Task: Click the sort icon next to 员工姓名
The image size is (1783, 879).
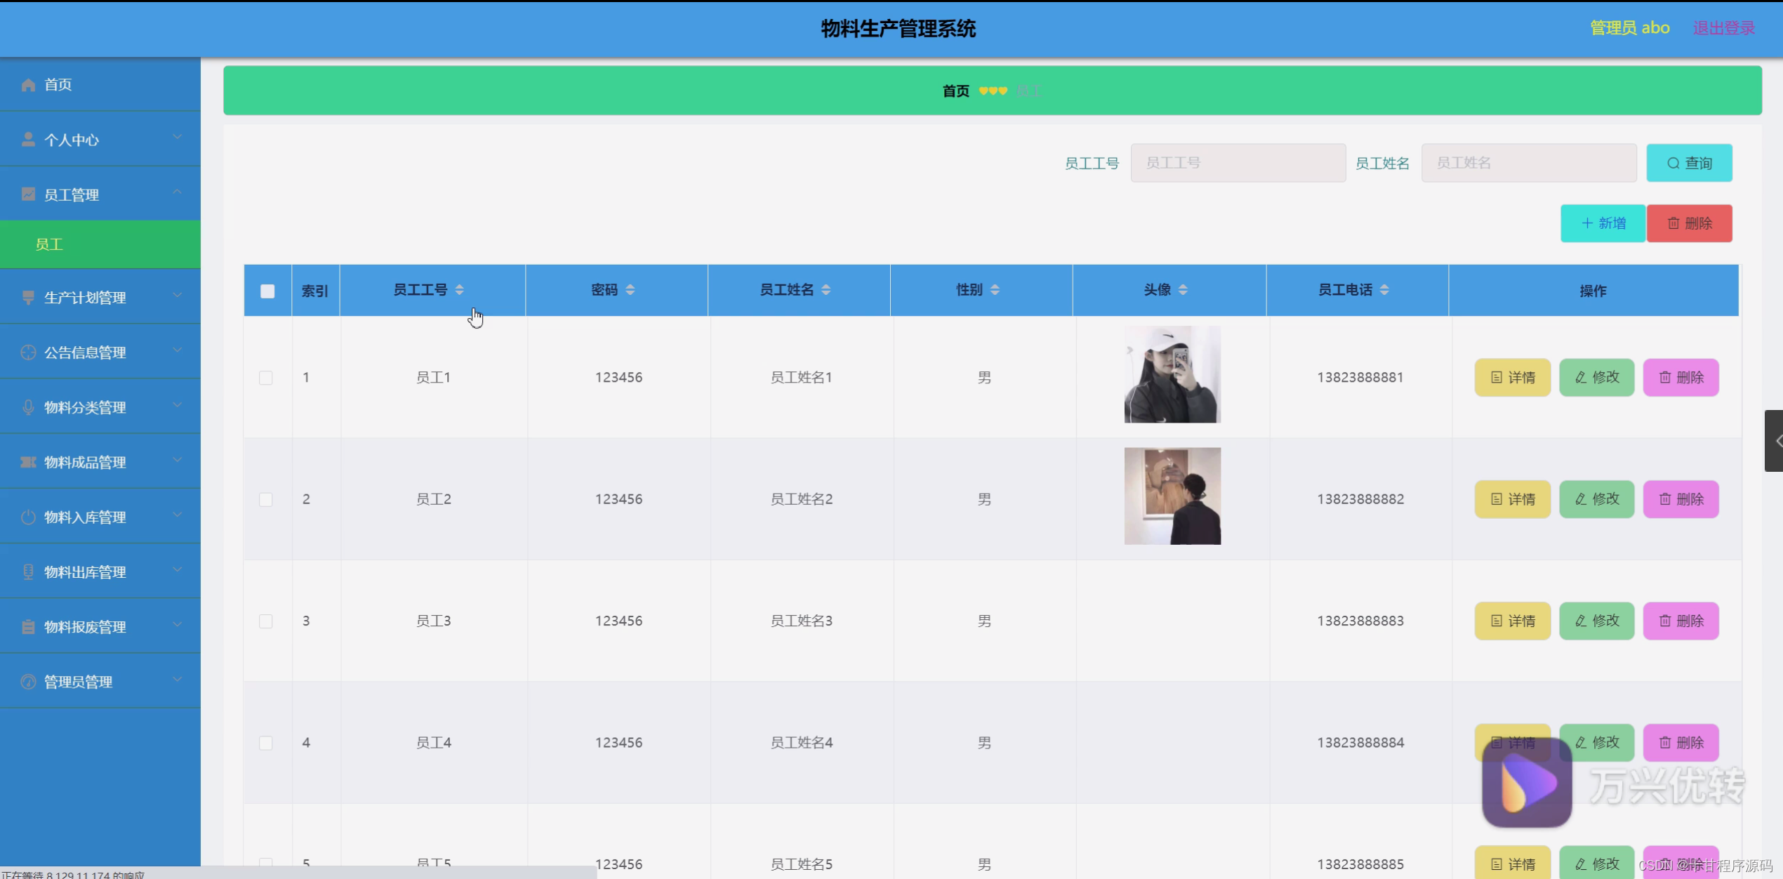Action: (x=826, y=290)
